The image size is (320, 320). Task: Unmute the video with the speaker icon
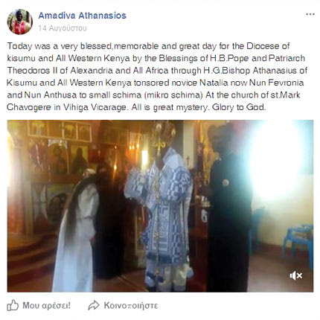[296, 275]
